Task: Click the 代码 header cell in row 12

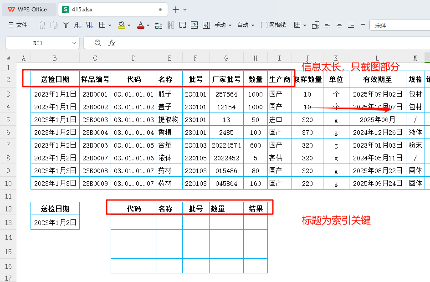Action: (134, 209)
